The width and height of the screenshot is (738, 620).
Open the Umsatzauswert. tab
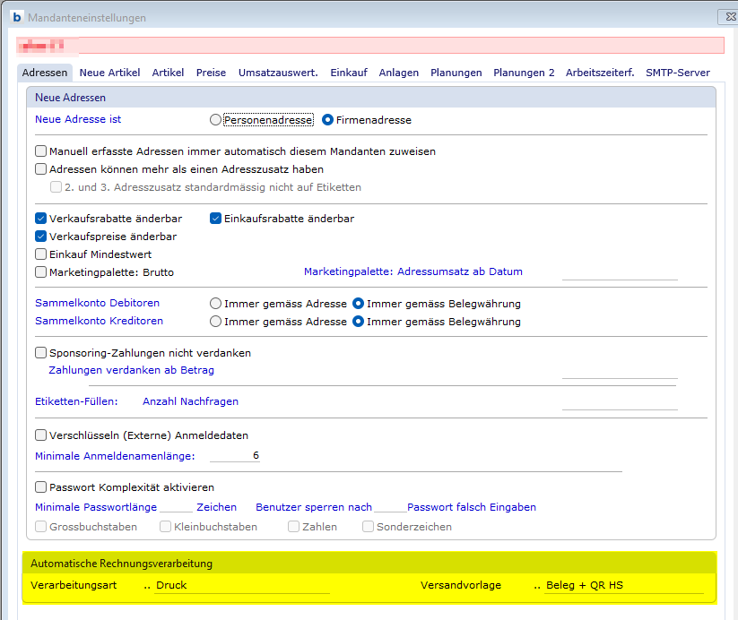pos(278,73)
